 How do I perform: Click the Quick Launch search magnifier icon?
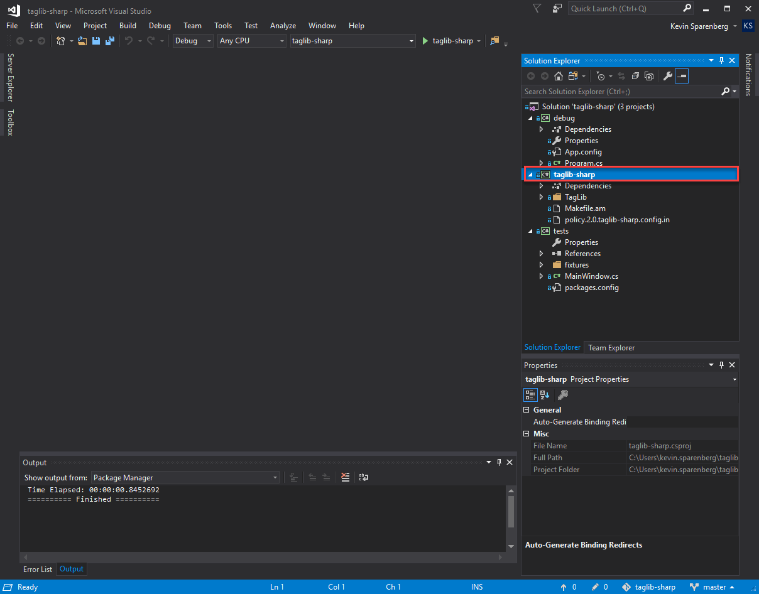point(687,8)
